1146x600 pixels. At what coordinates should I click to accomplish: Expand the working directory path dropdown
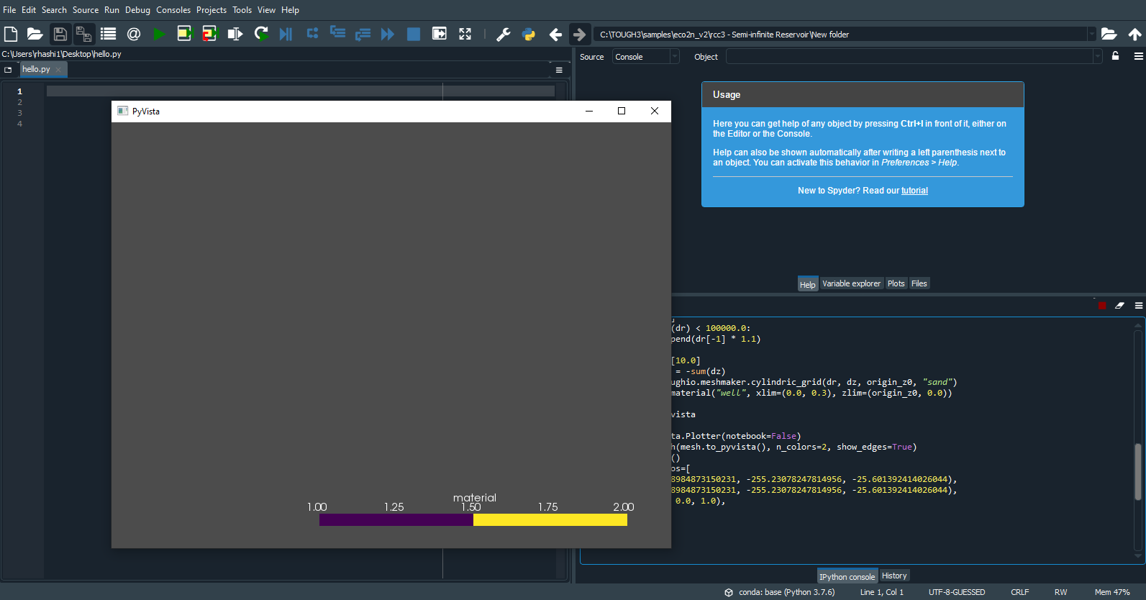coord(1091,35)
